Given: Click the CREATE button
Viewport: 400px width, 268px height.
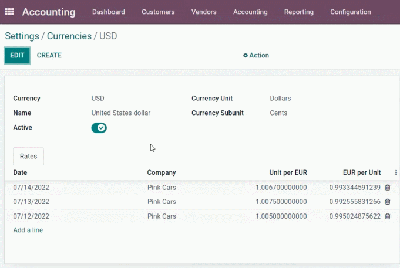Looking at the screenshot, I should tap(49, 55).
